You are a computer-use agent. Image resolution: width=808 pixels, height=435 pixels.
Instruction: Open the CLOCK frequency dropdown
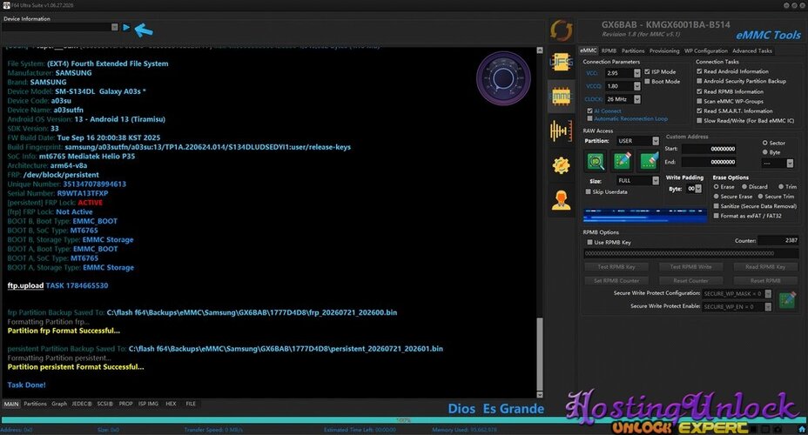tap(637, 99)
